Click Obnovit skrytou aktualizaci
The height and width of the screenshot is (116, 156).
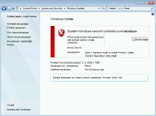19,37
